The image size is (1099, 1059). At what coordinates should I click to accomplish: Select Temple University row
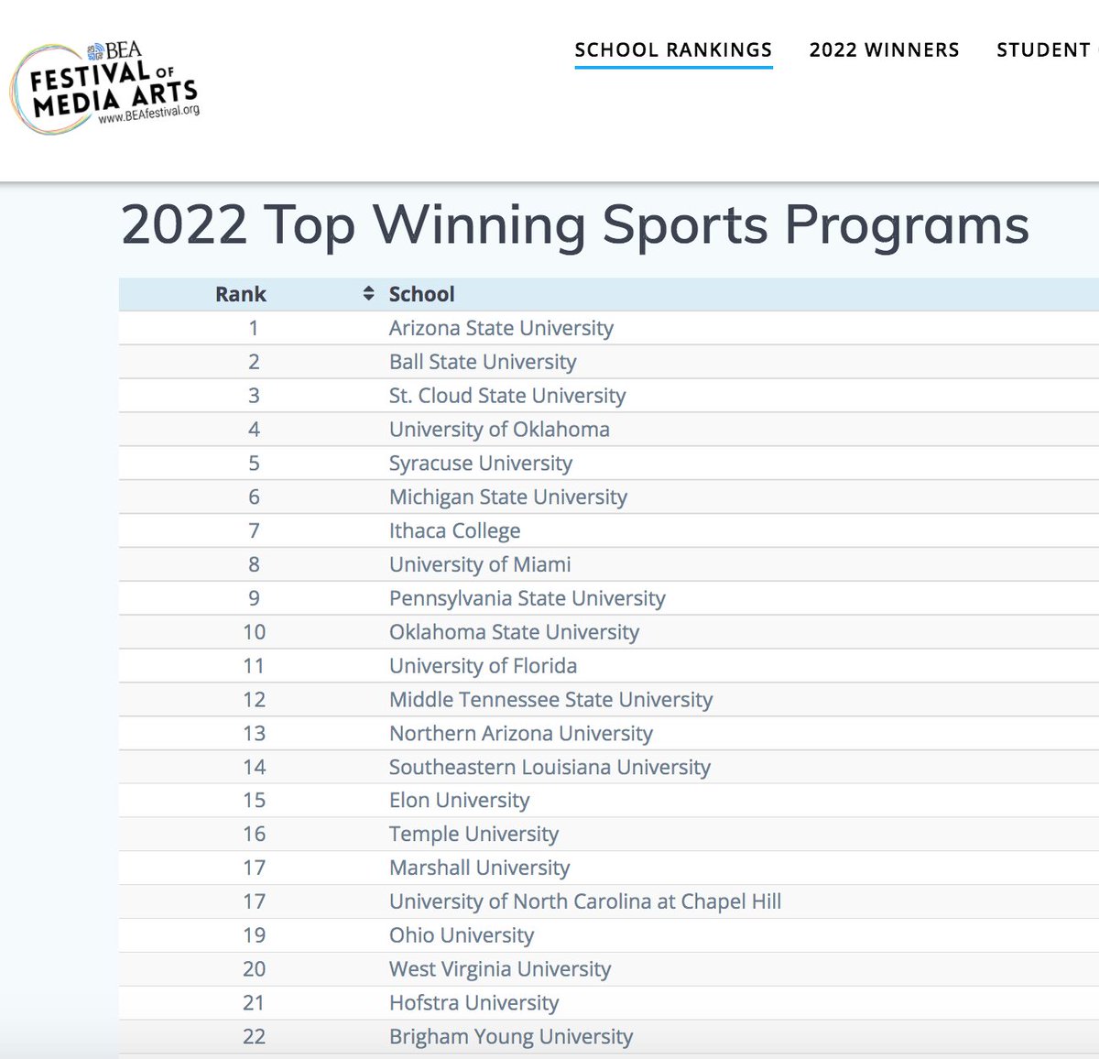coord(609,835)
